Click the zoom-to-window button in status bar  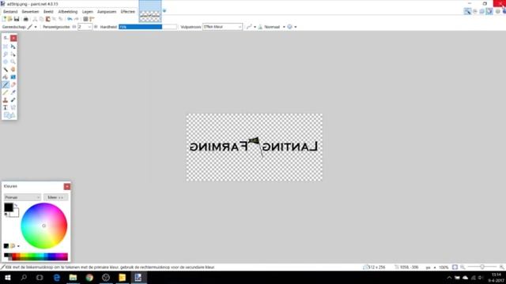tap(455, 267)
